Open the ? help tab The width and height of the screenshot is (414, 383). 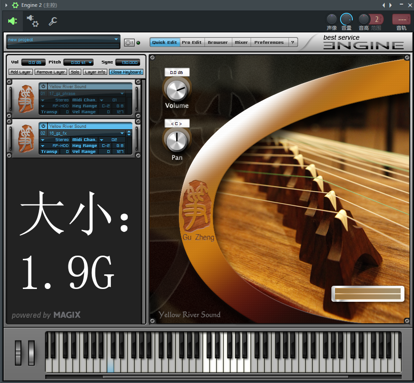(293, 42)
